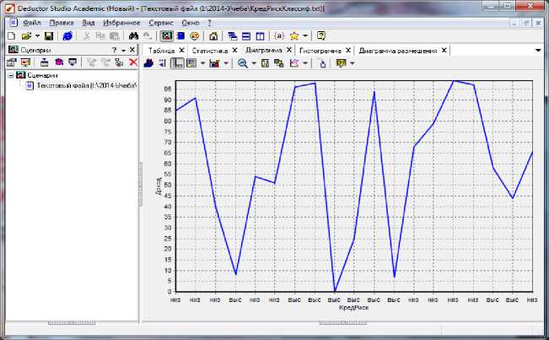Open the dropdown arrow next to Open folder icon
Screen dimensions: 549x340
point(37,36)
